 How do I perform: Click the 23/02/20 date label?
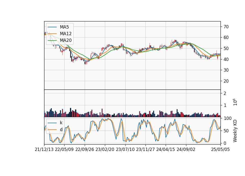[105, 149]
